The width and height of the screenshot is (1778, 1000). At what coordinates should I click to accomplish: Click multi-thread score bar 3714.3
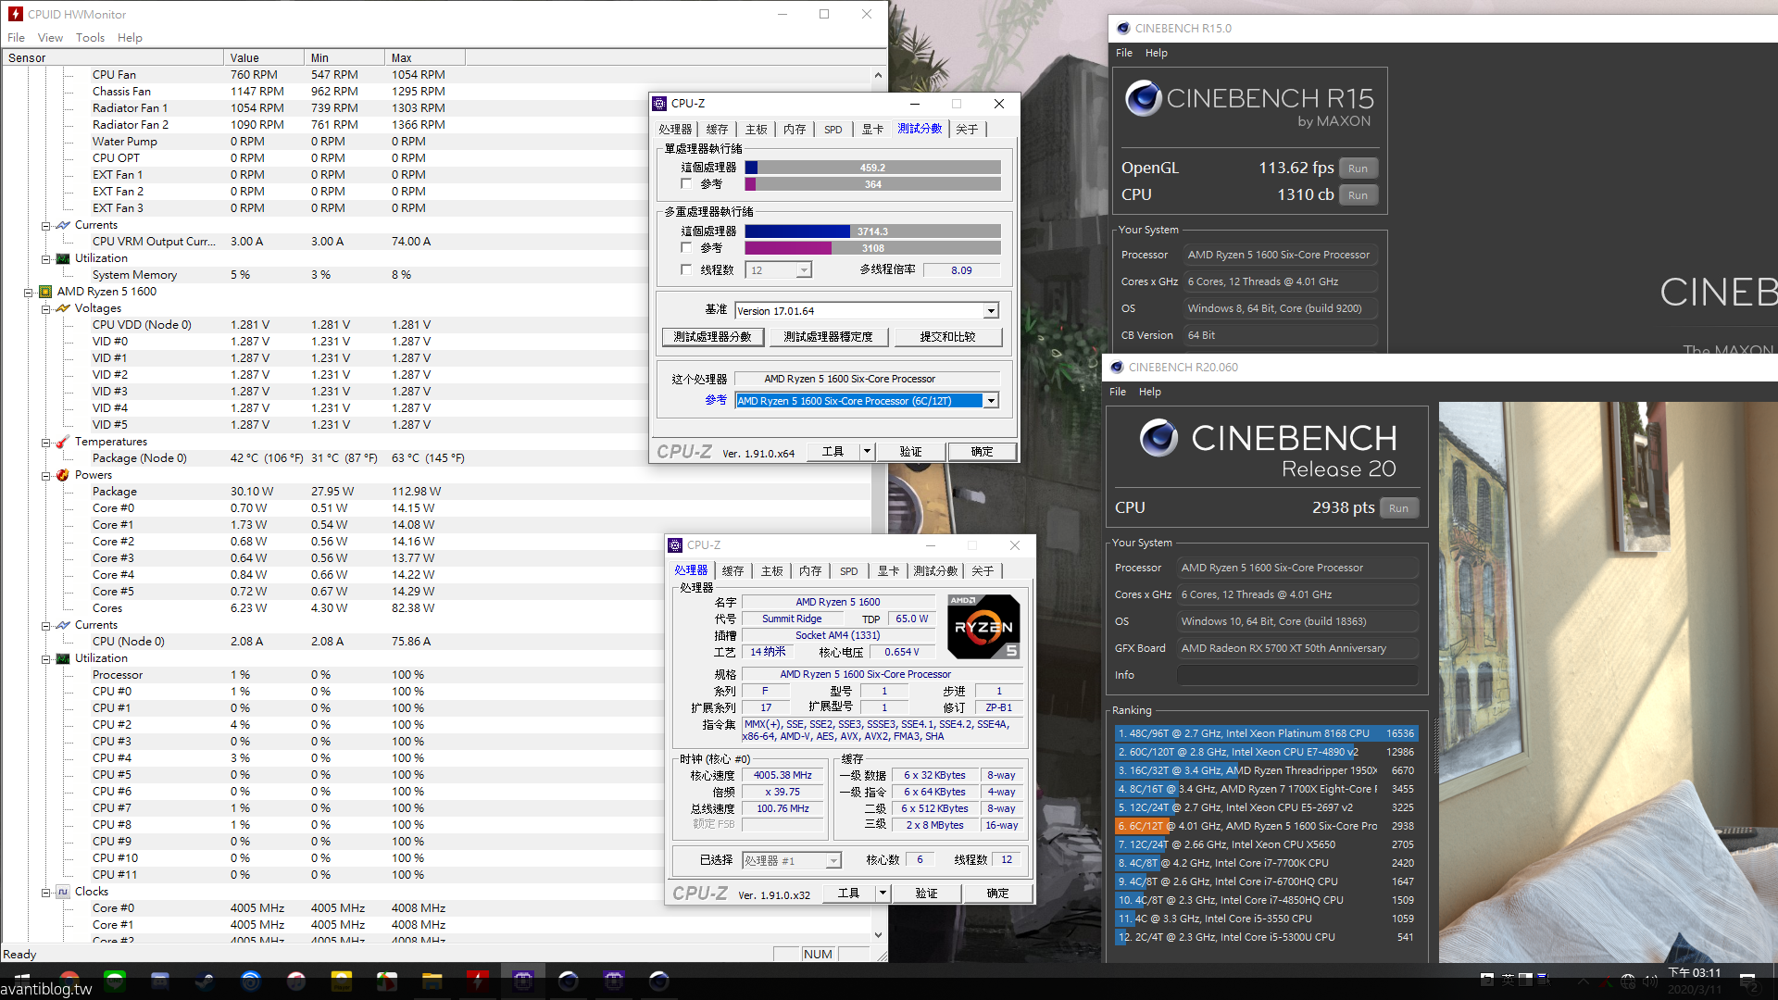872,231
